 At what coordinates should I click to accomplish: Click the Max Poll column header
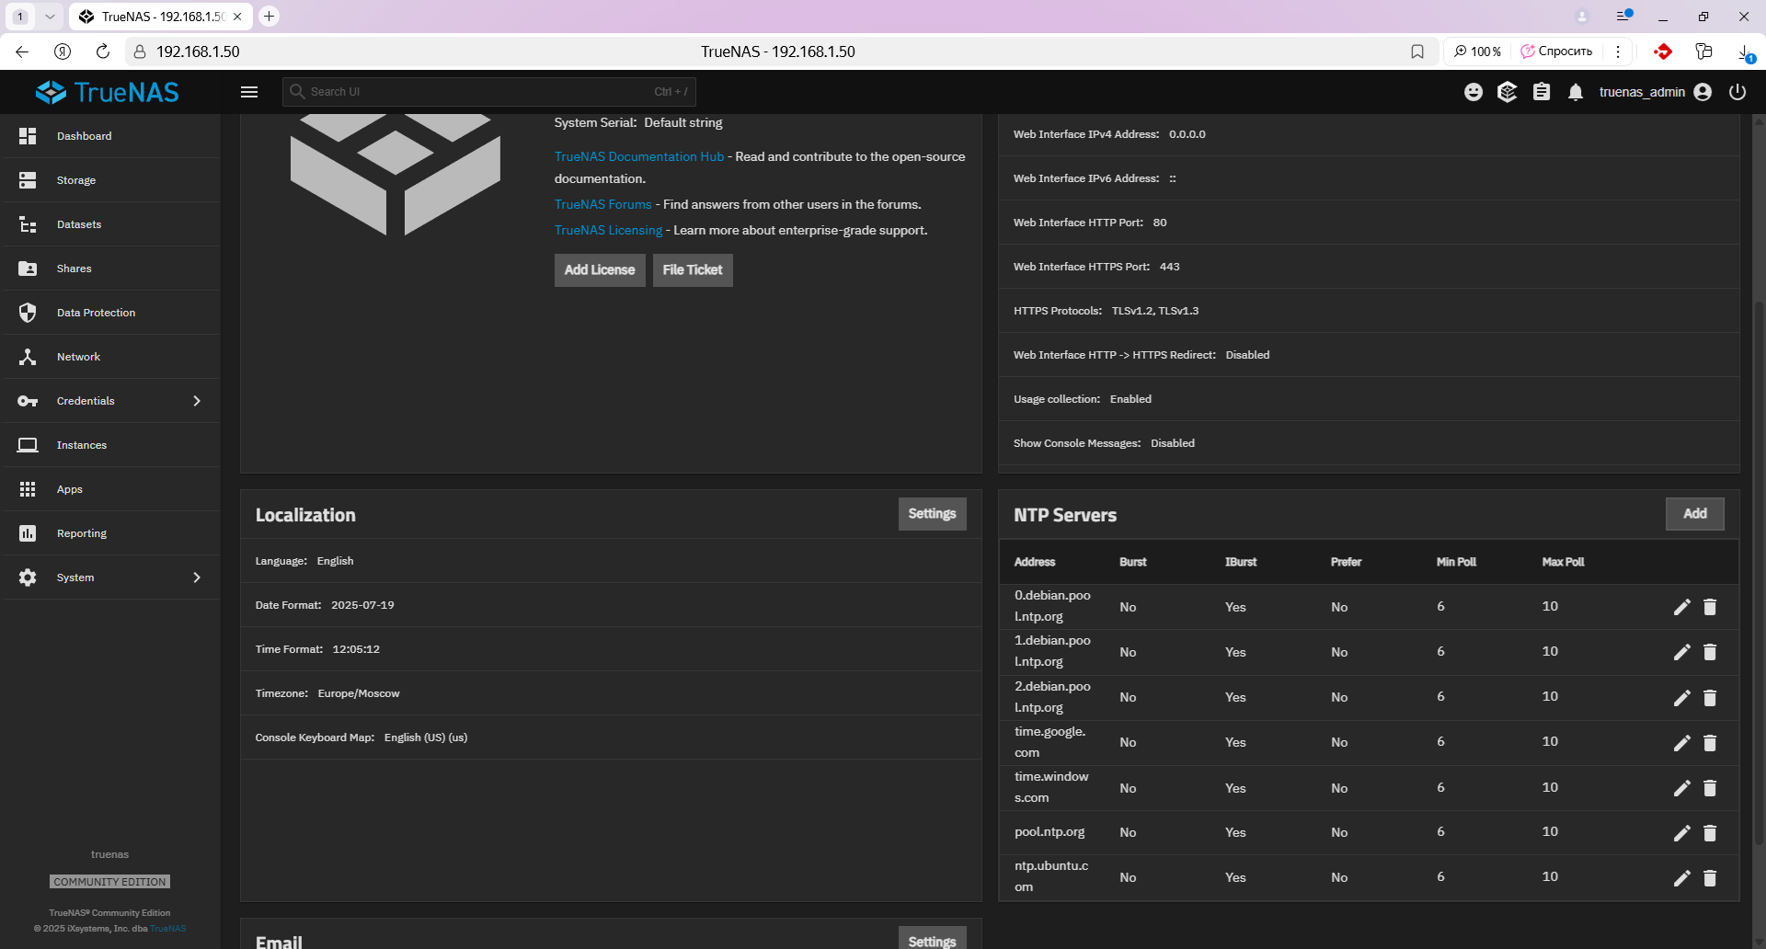coord(1563,562)
